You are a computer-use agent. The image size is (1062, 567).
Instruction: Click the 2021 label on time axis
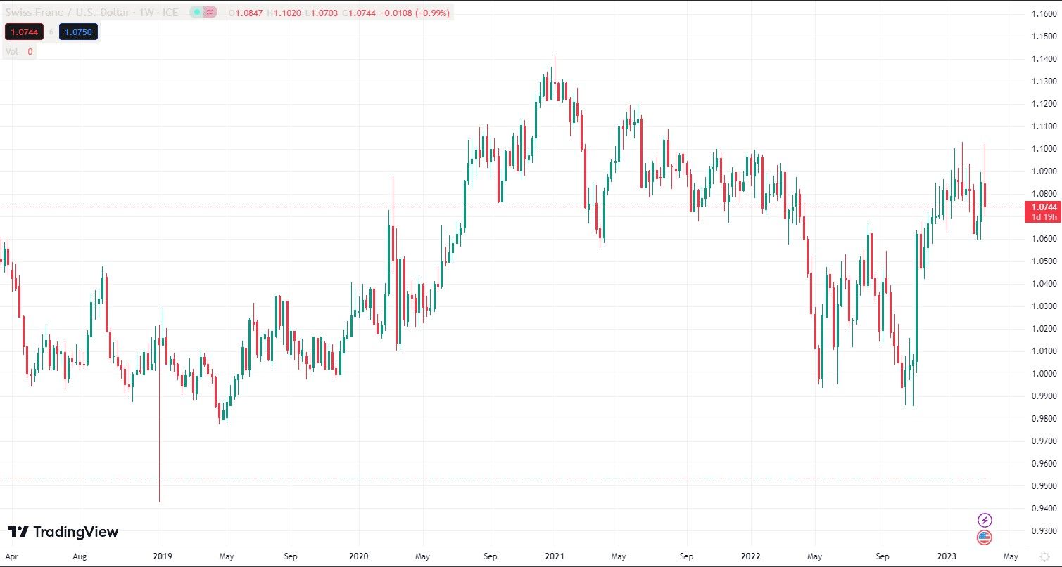pos(554,556)
